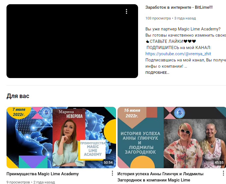Screen dimensions: 226x184
Task: Click the ПОДПИШИТЕСЬ на мой КАНАЛ line
Action: pyautogui.click(x=179, y=48)
